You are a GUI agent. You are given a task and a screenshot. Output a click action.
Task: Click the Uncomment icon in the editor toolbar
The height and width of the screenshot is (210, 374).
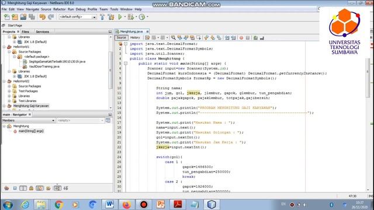point(262,37)
